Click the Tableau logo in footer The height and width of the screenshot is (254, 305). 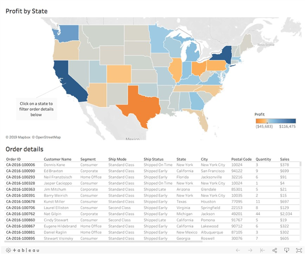coord(22,250)
